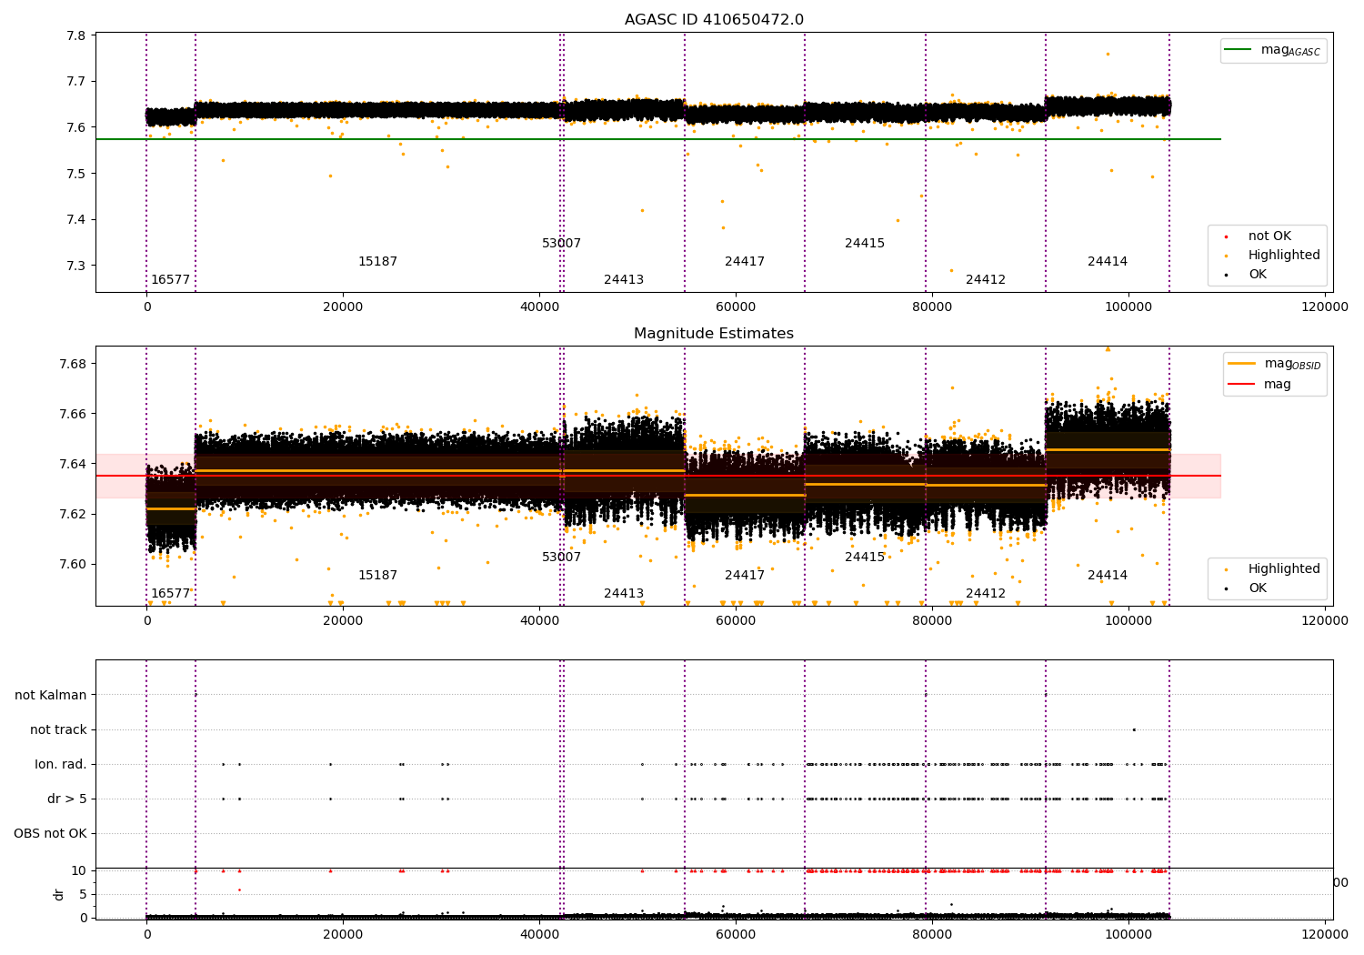Click obsid label 24412 in Magnitude Estimates plot
The height and width of the screenshot is (955, 1364).
[x=986, y=594]
